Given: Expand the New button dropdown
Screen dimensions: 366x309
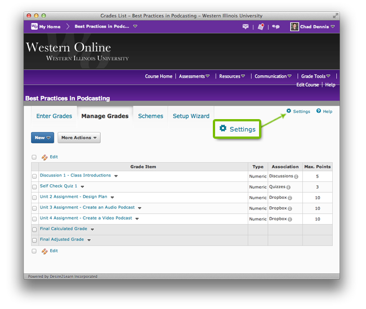Looking at the screenshot, I should point(43,138).
